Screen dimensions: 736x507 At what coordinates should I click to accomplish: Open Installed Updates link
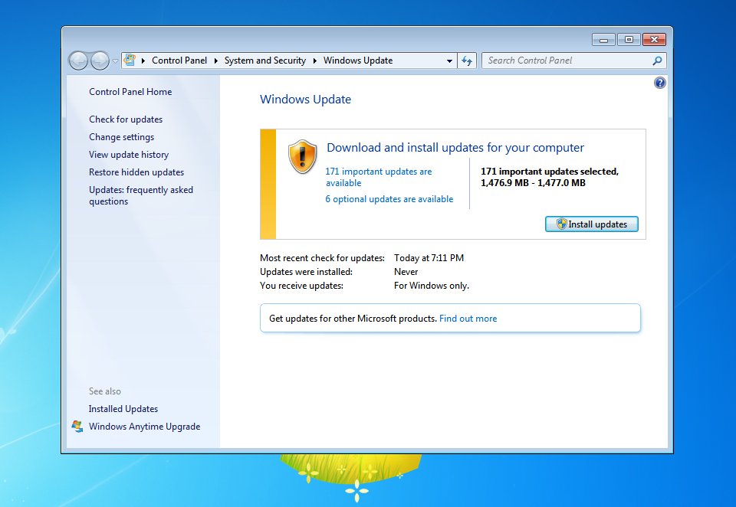pyautogui.click(x=123, y=409)
